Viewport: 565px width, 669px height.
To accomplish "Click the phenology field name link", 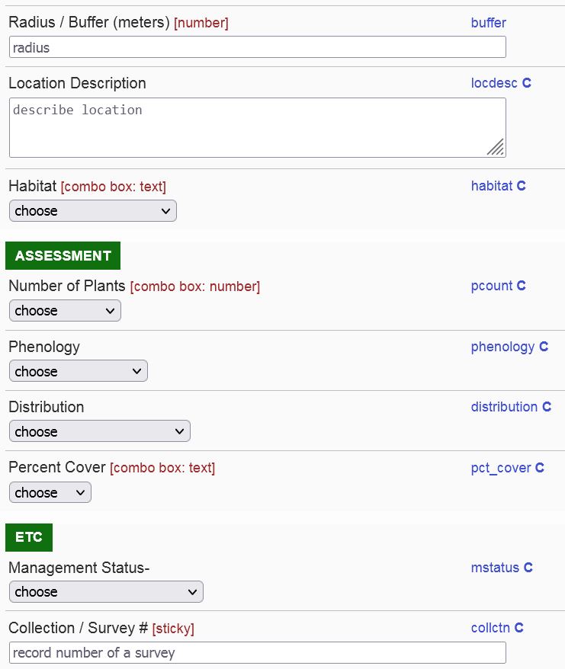I will pyautogui.click(x=502, y=347).
